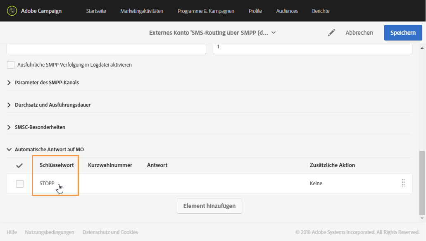Open the external account title dropdown
Viewport: 426px width, 241px height.
tap(274, 33)
